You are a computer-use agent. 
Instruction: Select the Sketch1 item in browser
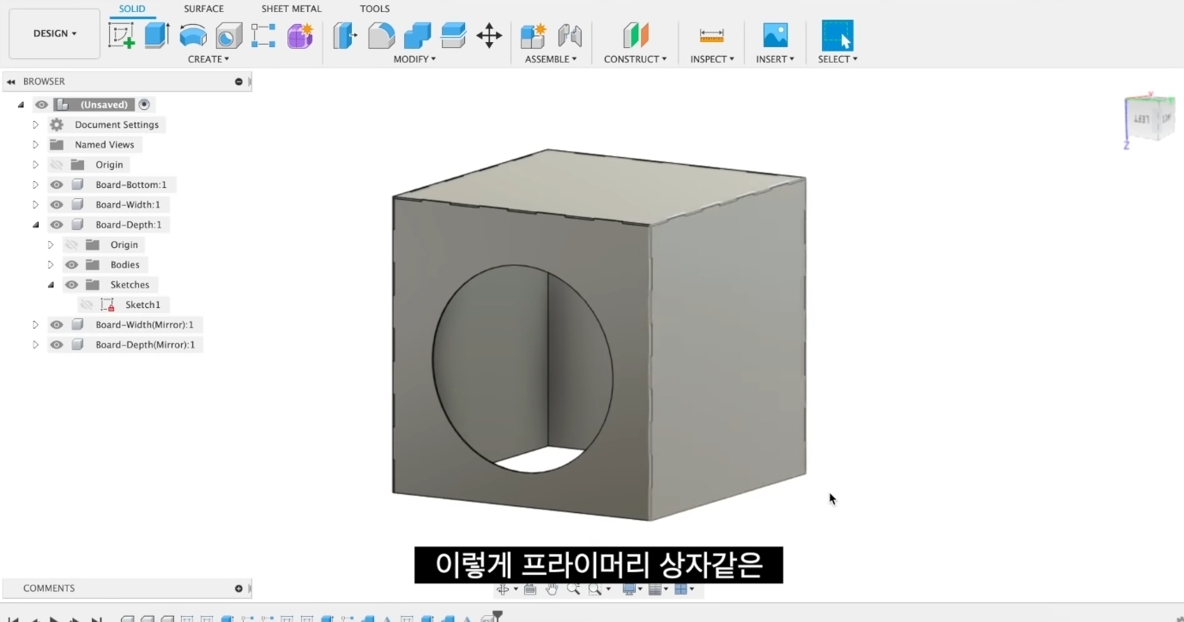tap(142, 305)
